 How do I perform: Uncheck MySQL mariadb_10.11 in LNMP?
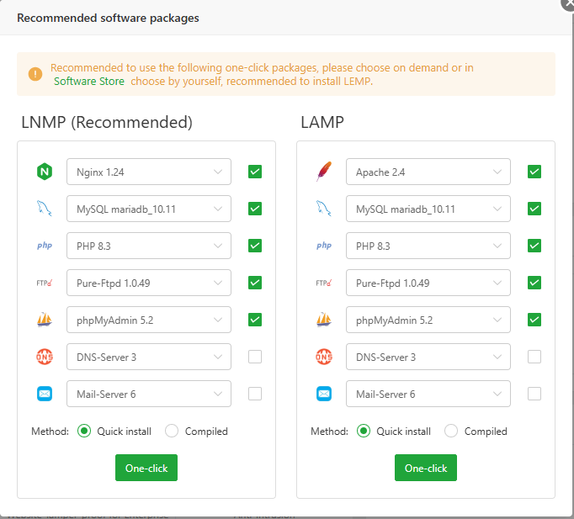pos(255,209)
